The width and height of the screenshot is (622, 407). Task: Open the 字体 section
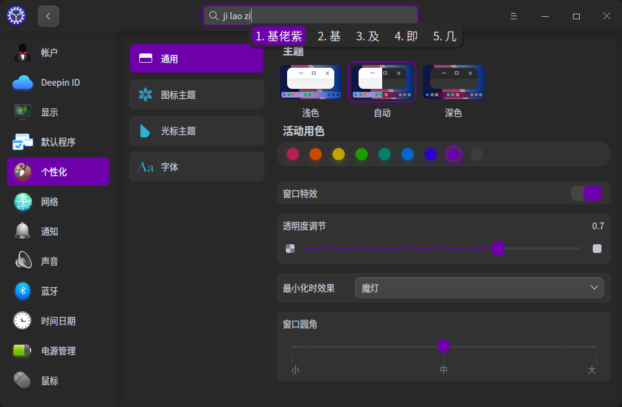click(x=197, y=167)
